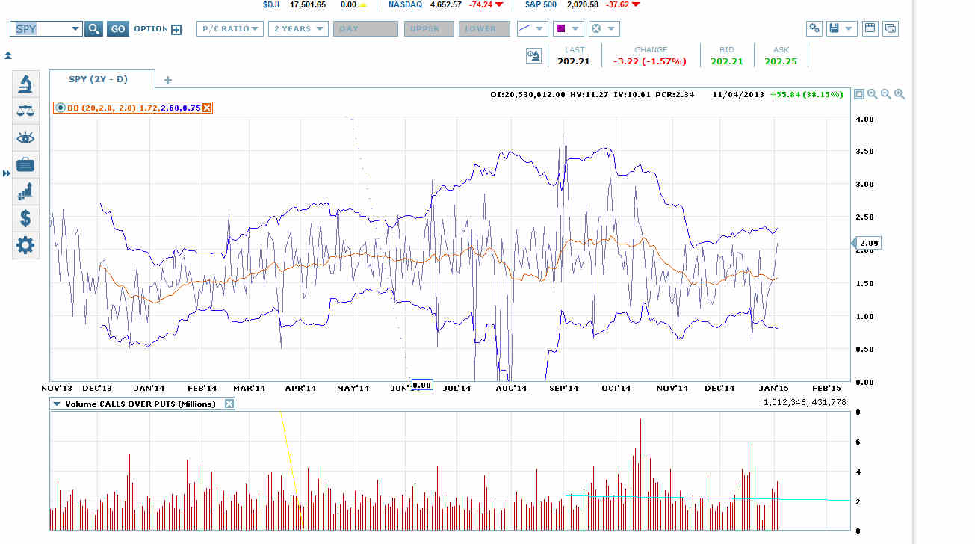Screen dimensions: 975x544
Task: Click the disabled DAY button
Action: pyautogui.click(x=365, y=29)
